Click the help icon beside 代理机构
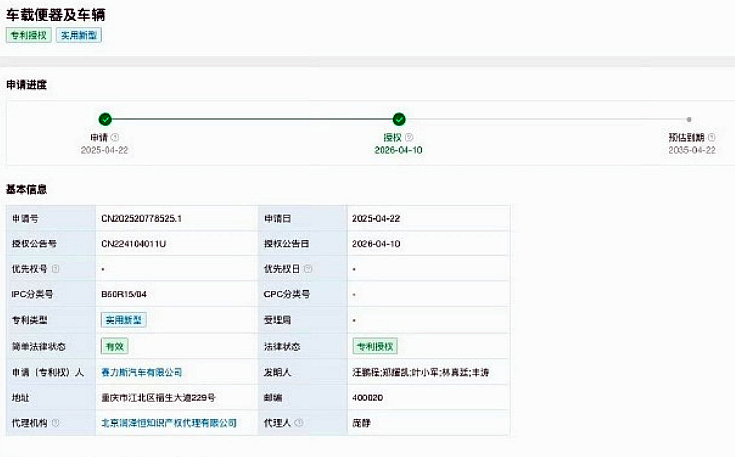 click(56, 423)
